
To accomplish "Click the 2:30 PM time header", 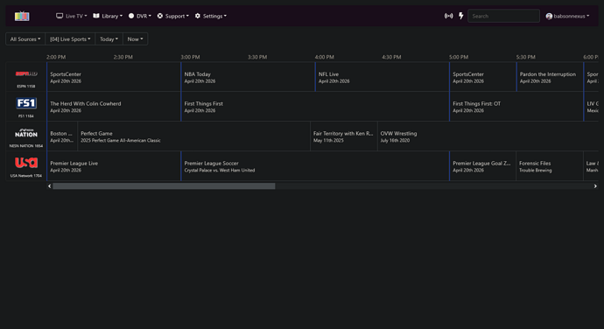I will (x=123, y=57).
